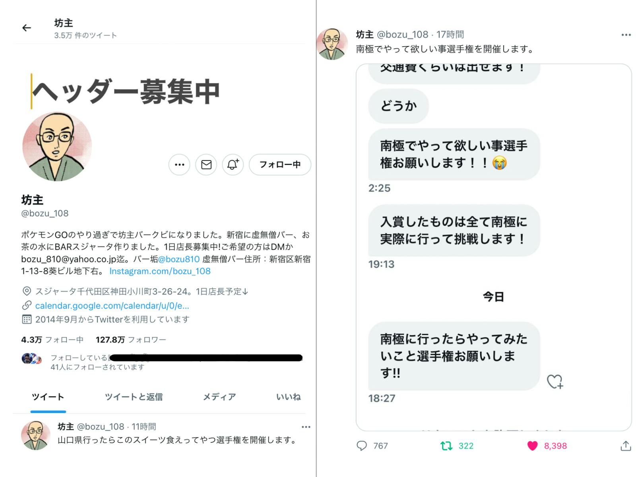
Task: View the 127.8万 フォロワー list
Action: (x=131, y=340)
